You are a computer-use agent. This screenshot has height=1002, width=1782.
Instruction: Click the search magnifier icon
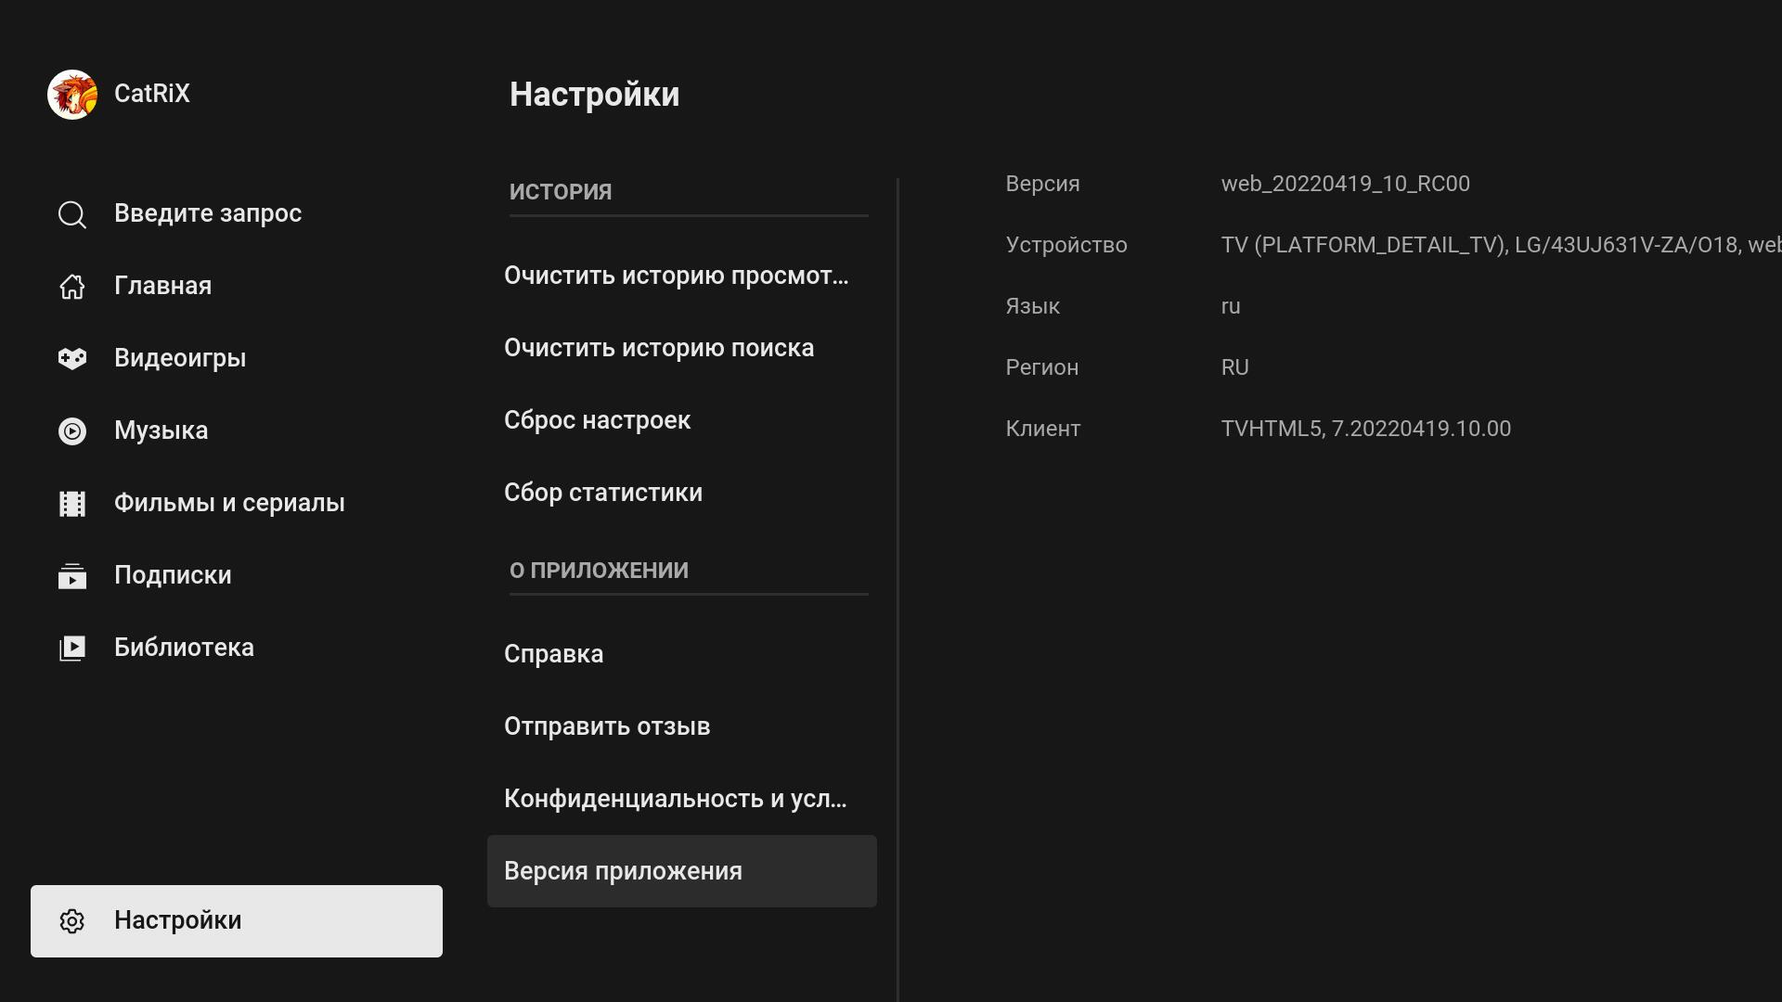point(72,214)
